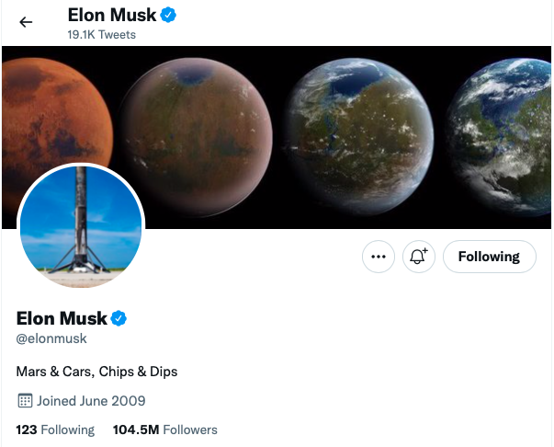This screenshot has height=447, width=554.
Task: Click the calendar icon beside Joined date
Action: [x=25, y=401]
